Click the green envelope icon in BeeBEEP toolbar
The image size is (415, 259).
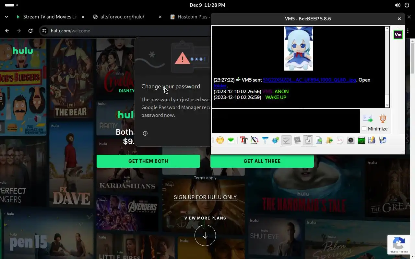pos(231,140)
